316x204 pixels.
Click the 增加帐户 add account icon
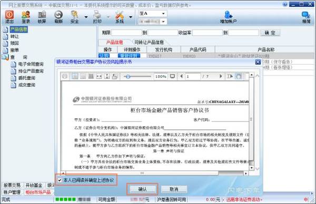click(x=228, y=17)
